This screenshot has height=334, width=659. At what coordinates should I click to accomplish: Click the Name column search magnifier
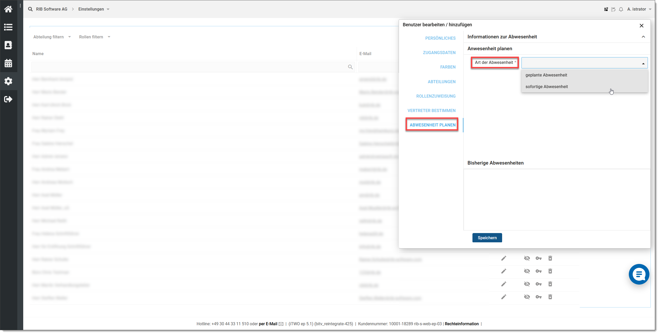point(350,67)
